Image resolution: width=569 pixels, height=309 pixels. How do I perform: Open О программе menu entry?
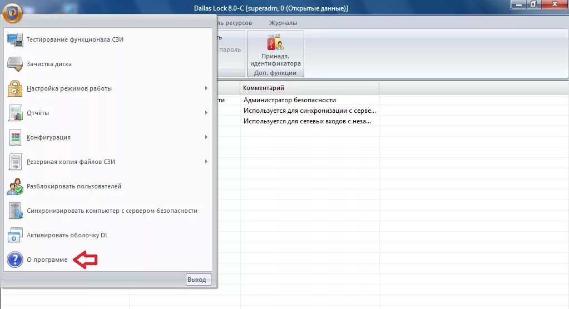click(108, 260)
